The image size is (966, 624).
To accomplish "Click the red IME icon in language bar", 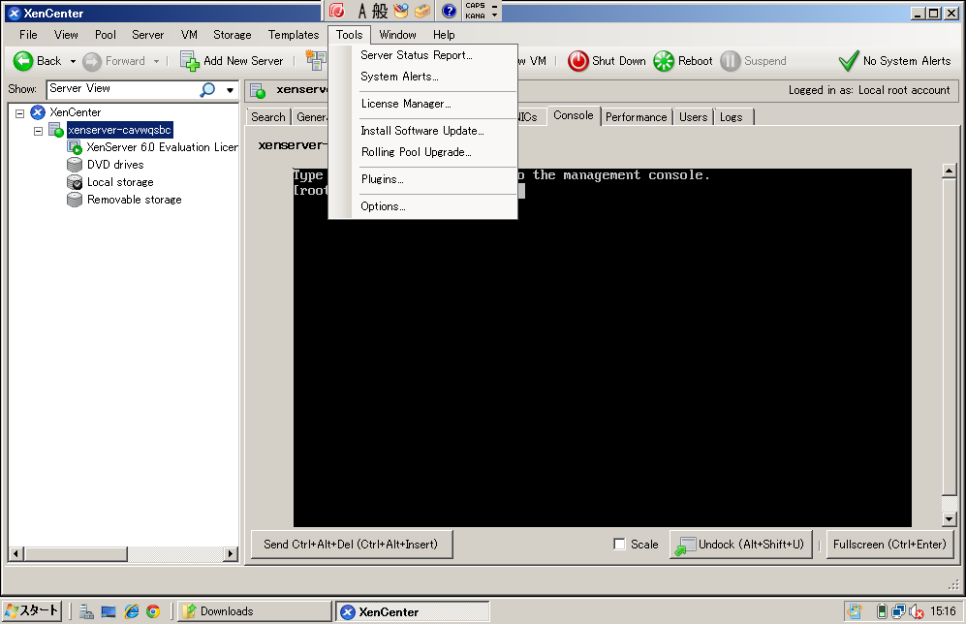I will 336,11.
